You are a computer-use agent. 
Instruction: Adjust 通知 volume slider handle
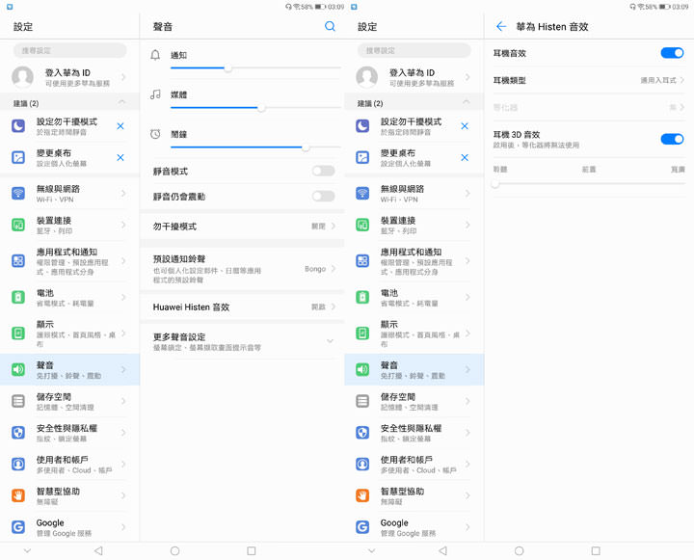(x=227, y=68)
